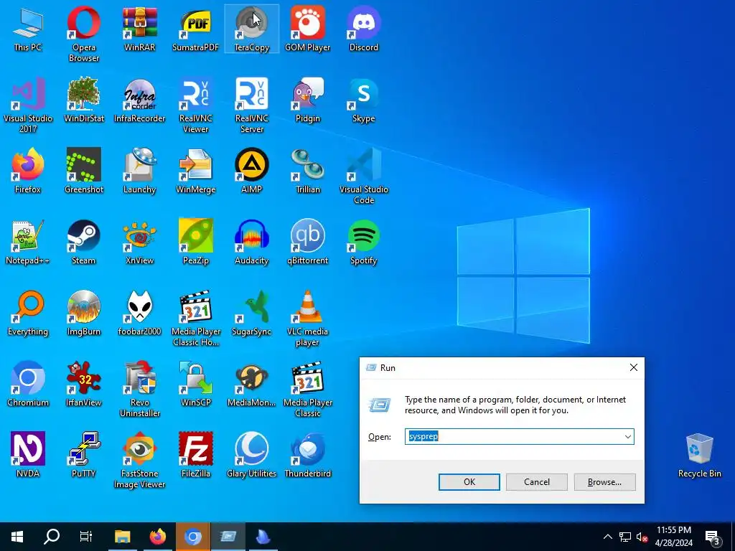The width and height of the screenshot is (735, 551).
Task: Select the Revo Uninstaller shortcut
Action: [140, 390]
